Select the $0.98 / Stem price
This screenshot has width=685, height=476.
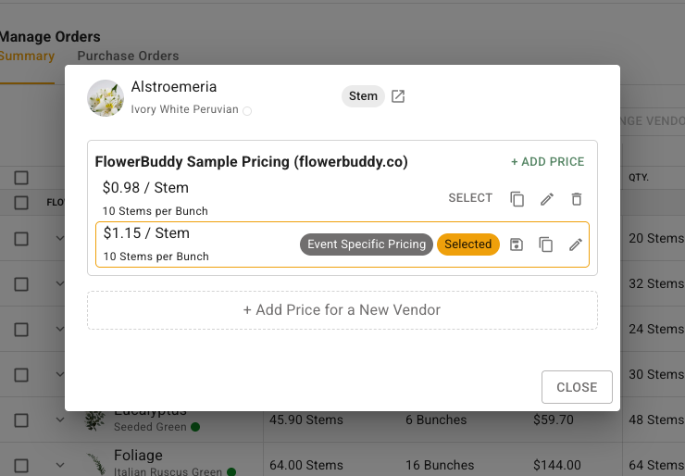tap(470, 198)
